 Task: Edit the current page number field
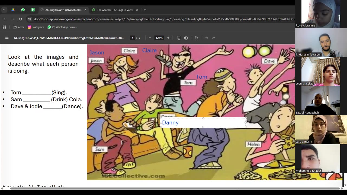click(132, 38)
